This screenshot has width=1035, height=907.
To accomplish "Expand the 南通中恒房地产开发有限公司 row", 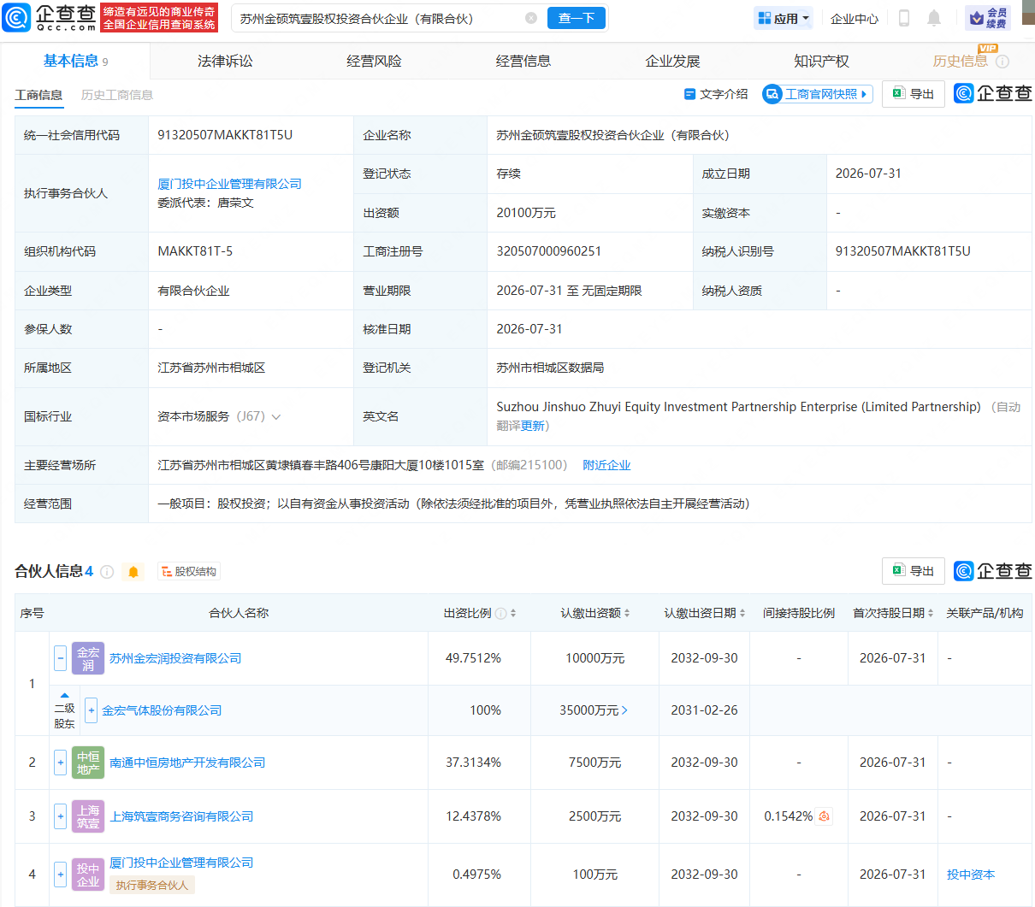I will coord(60,763).
